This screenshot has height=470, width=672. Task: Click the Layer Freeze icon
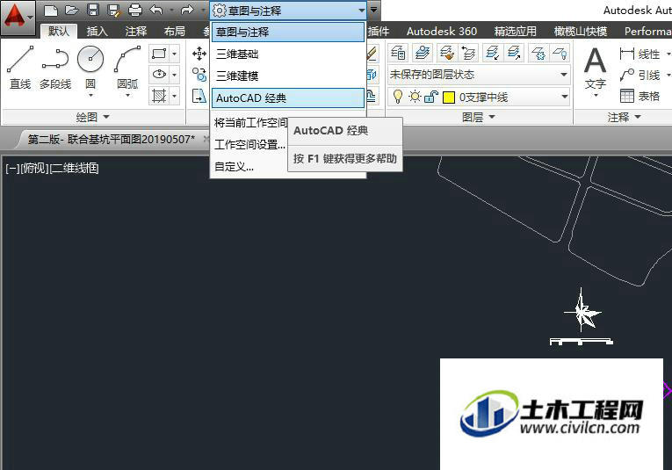[538, 53]
